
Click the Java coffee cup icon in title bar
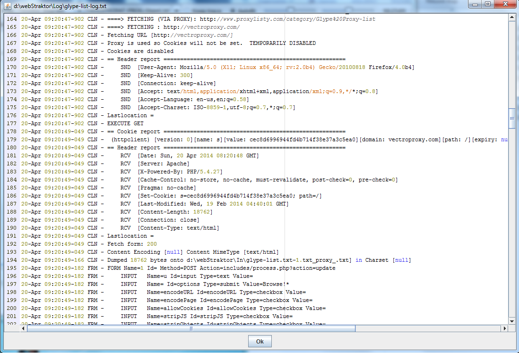(x=6, y=6)
